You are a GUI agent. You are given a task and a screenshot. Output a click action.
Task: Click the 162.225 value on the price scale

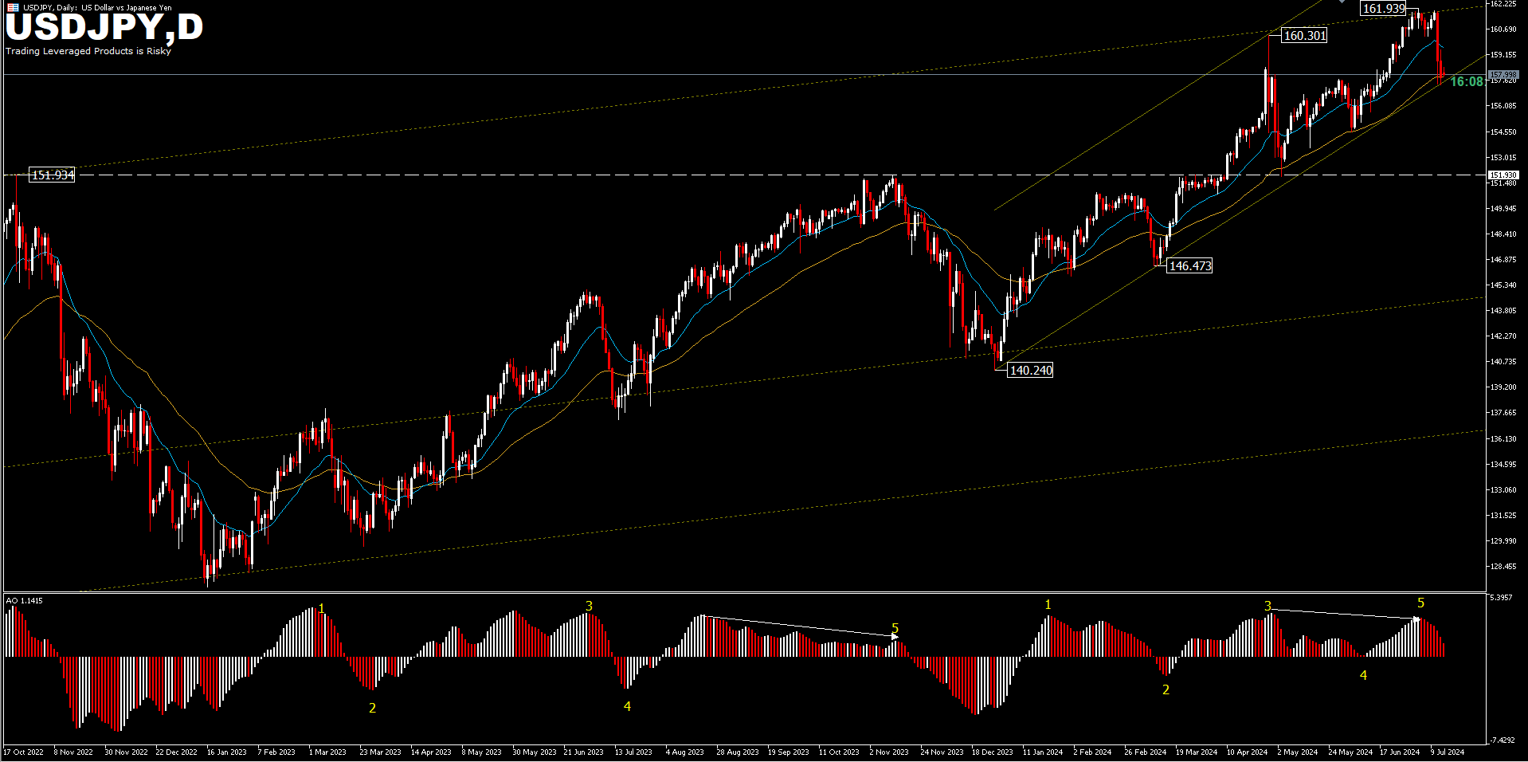point(1503,4)
